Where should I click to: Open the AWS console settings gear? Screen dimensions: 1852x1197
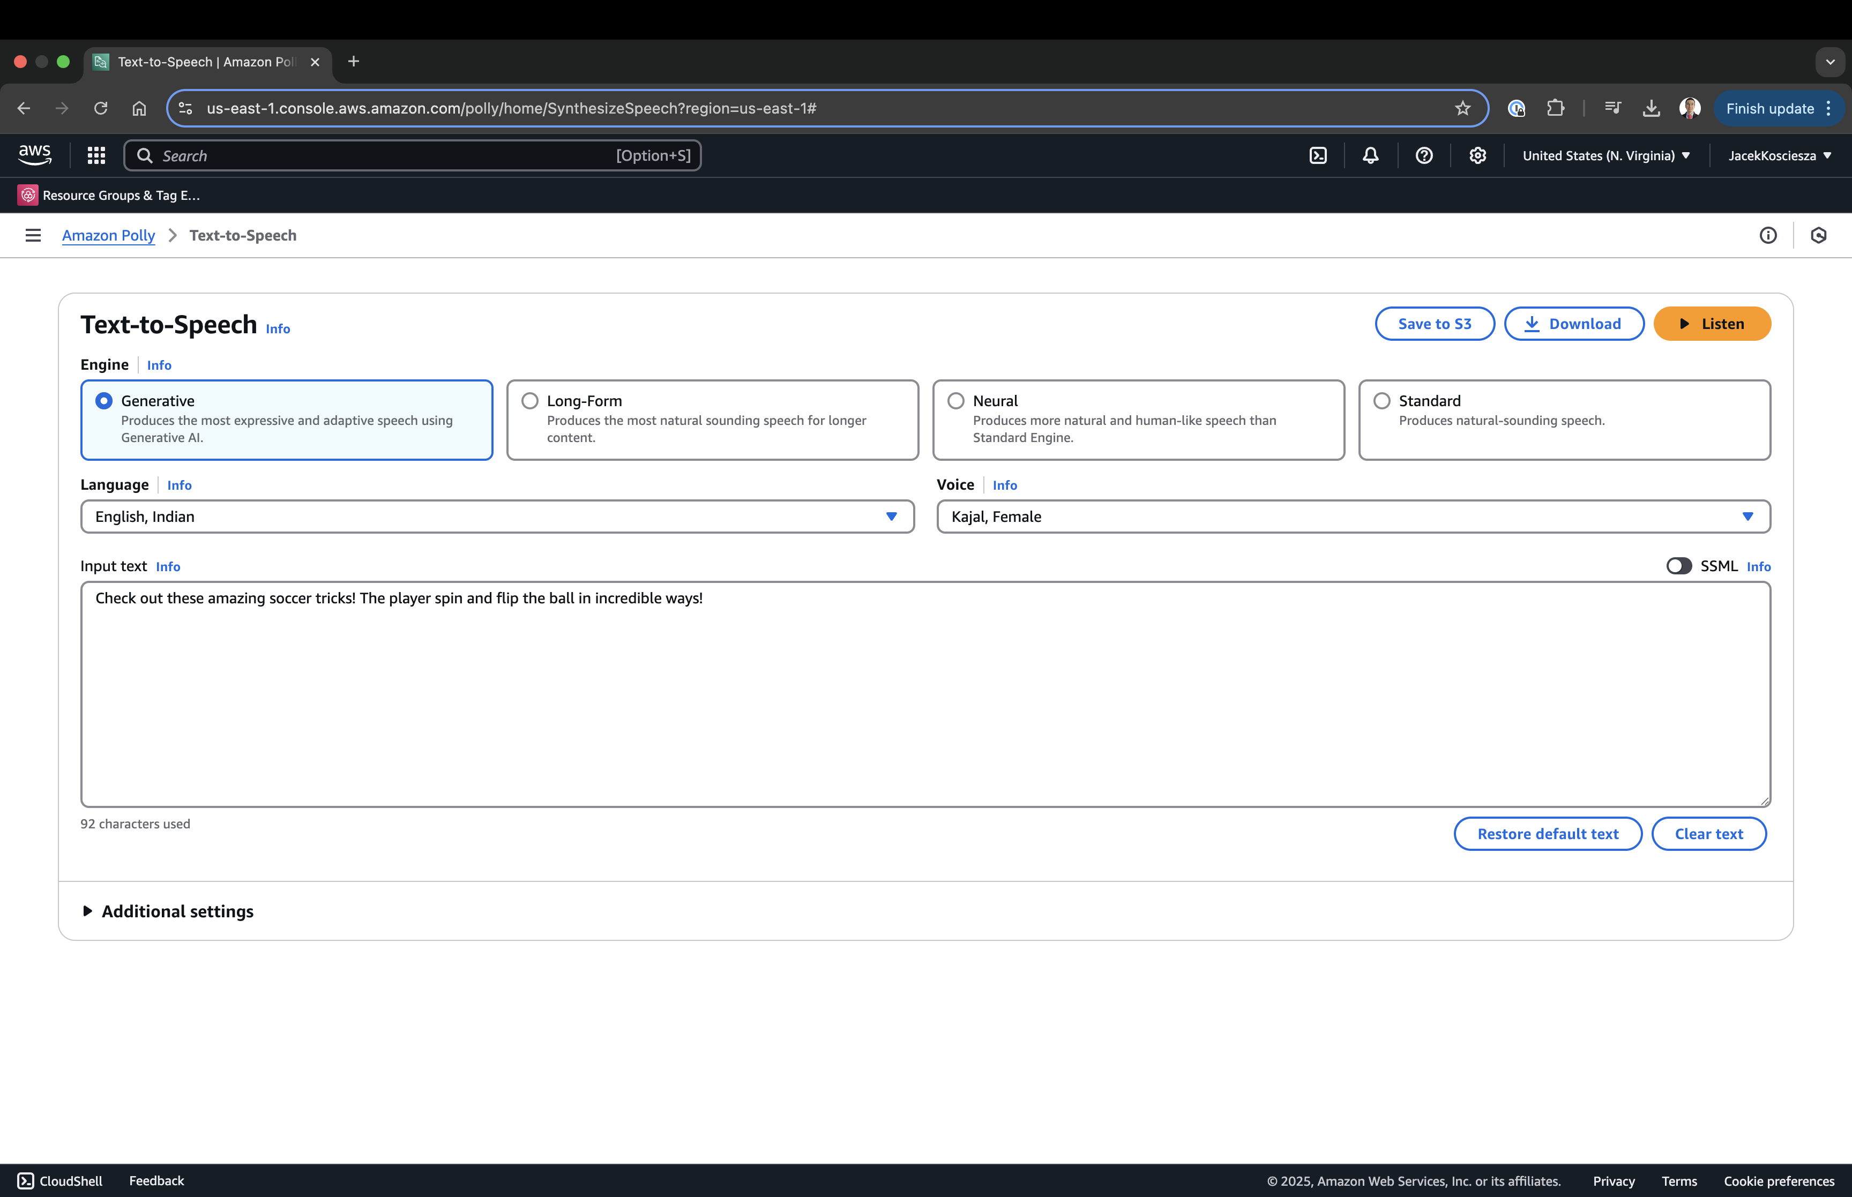(x=1477, y=155)
